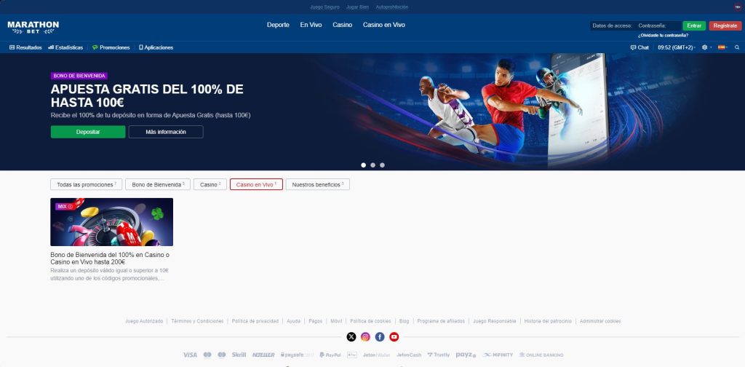This screenshot has height=367, width=745.
Task: Open Estadísticas in the secondary bar
Action: [65, 47]
